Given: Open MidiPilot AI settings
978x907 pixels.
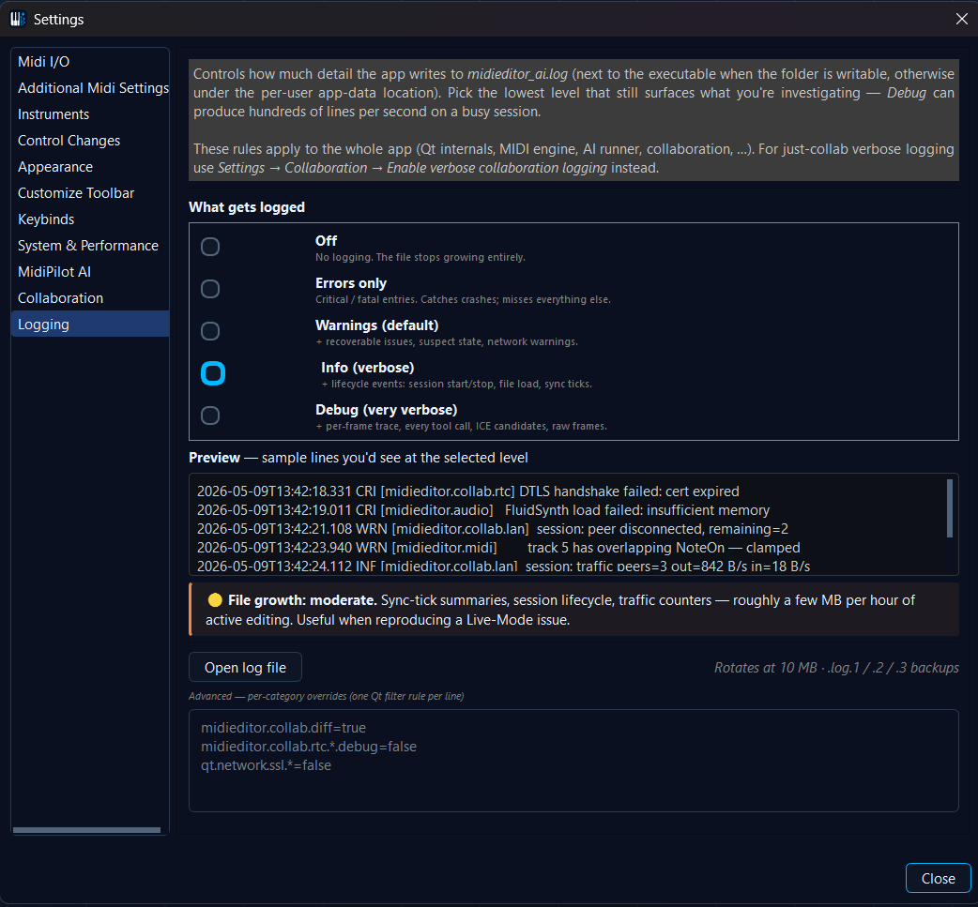Looking at the screenshot, I should click(90, 271).
